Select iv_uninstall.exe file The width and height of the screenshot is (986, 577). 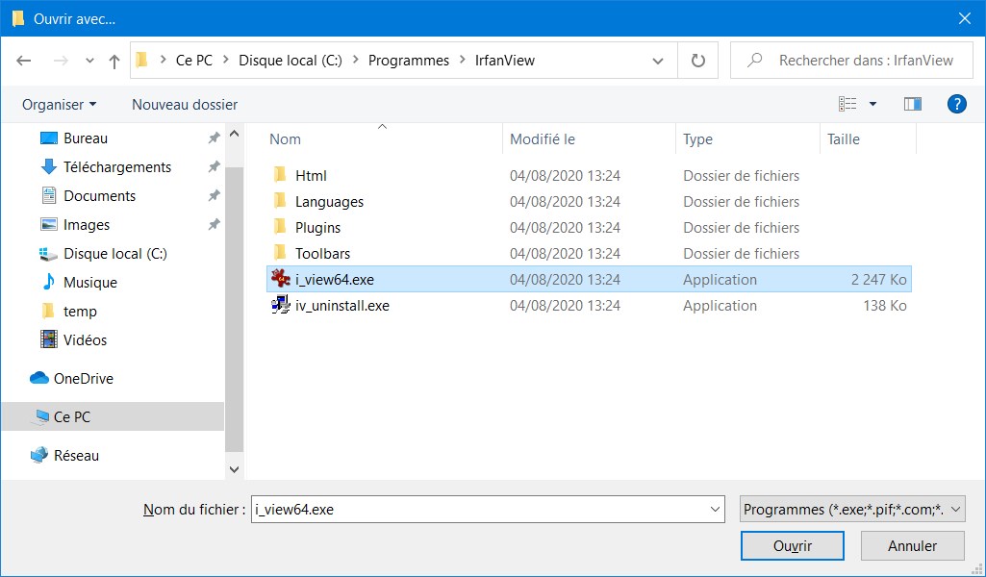[341, 306]
